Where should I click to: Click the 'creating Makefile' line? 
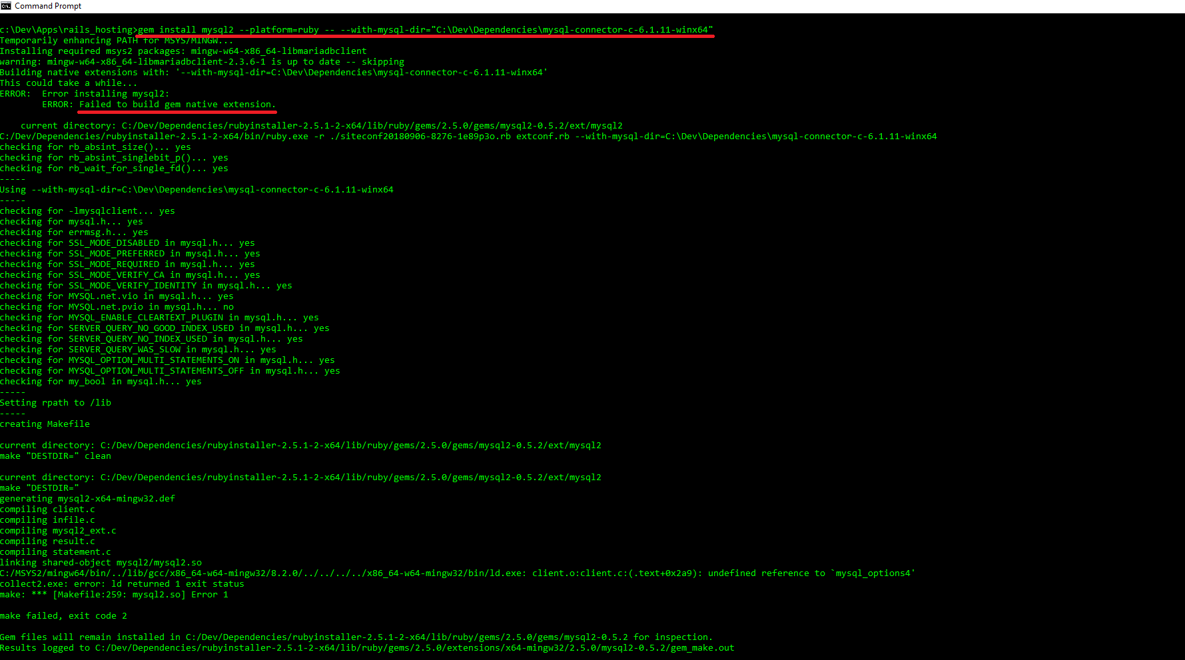click(45, 424)
